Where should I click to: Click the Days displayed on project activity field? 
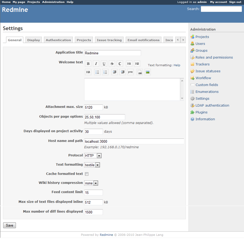[93, 132]
